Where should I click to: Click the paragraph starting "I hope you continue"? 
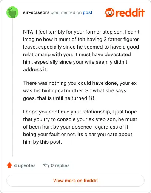click(80, 127)
